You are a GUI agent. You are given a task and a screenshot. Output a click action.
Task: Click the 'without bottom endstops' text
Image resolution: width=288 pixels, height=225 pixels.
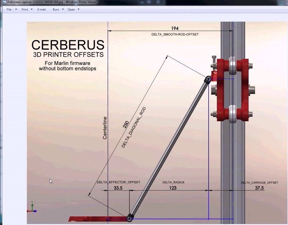click(67, 68)
